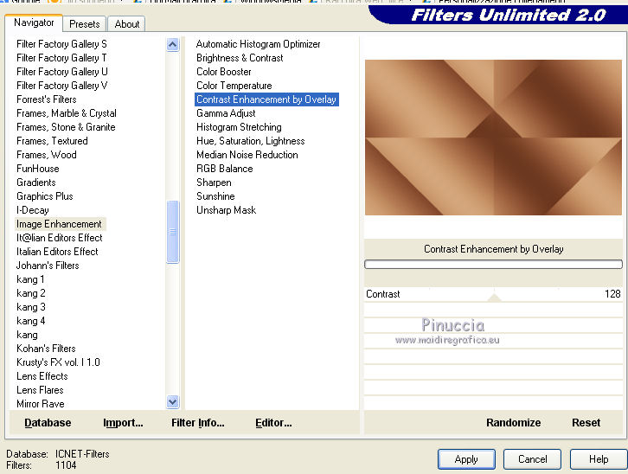Reset the filter settings

586,423
